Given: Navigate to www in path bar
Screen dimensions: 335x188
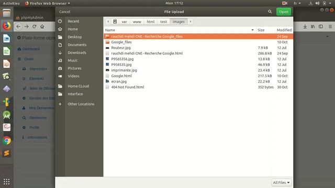Looking at the screenshot, I should tap(137, 22).
